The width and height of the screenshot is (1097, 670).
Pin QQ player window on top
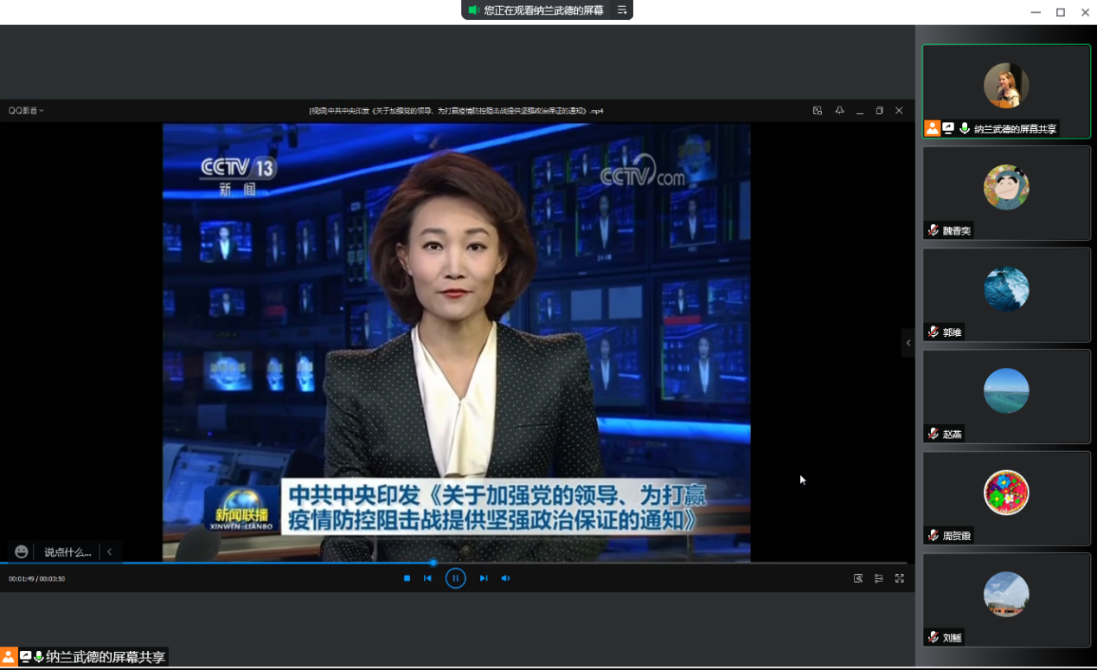coord(839,111)
